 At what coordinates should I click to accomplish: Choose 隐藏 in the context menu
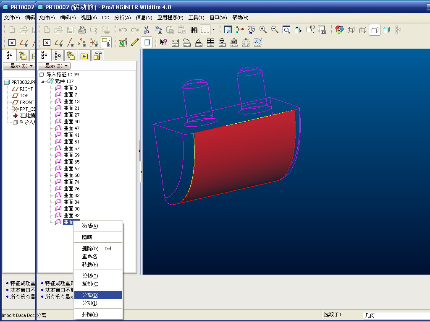pyautogui.click(x=98, y=237)
